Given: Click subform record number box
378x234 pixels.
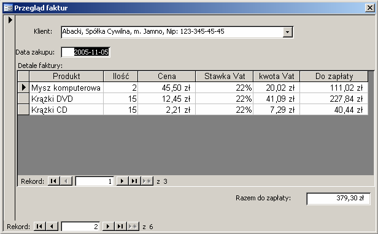Looking at the screenshot, I should click(94, 181).
